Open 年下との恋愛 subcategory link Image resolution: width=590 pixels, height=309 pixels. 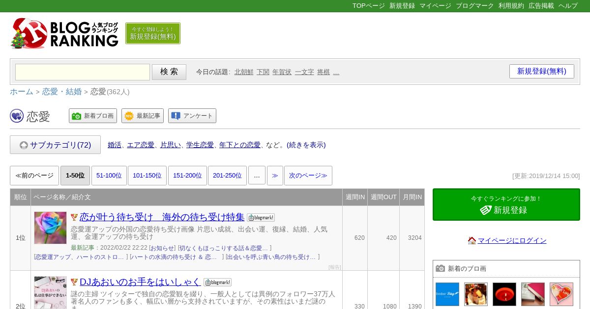(x=240, y=145)
